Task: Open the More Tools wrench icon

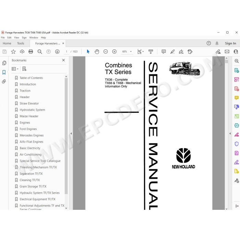Action: (237, 181)
